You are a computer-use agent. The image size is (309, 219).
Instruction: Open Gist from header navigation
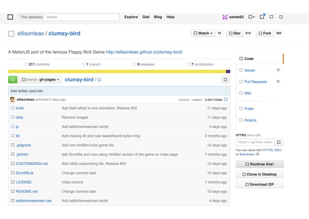pyautogui.click(x=146, y=17)
